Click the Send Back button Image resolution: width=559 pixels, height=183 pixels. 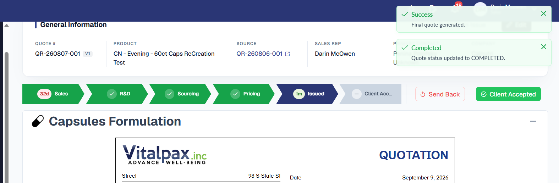(x=440, y=94)
